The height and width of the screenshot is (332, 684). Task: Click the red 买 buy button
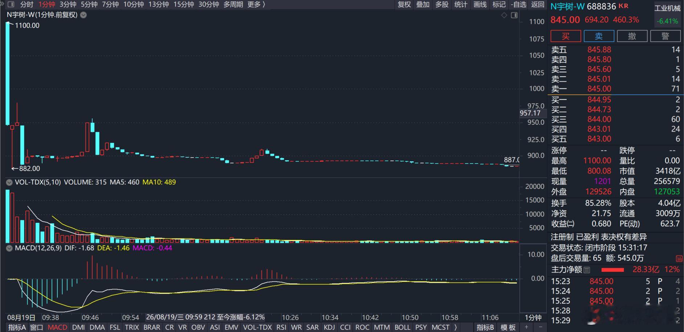coord(566,36)
